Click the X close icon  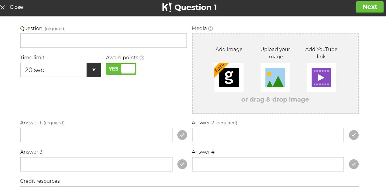3,7
